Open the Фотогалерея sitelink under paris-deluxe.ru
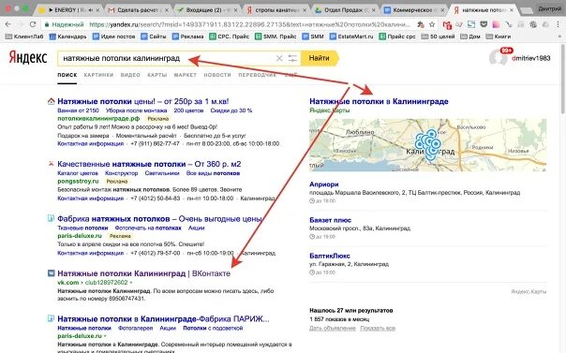The height and width of the screenshot is (353, 566). tap(135, 328)
